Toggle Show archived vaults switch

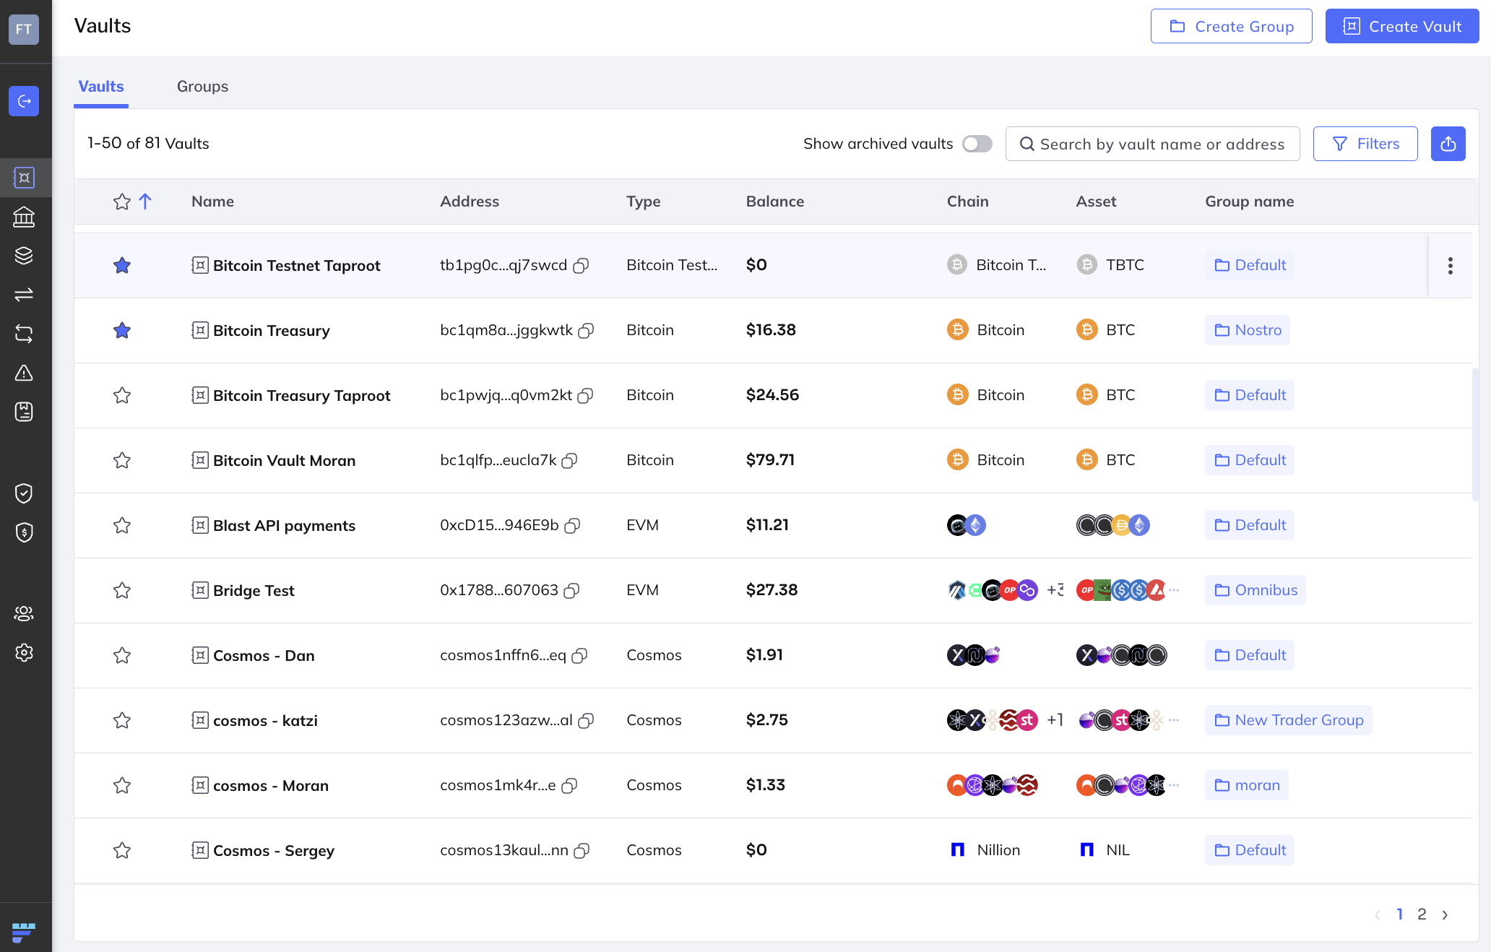[x=977, y=144]
